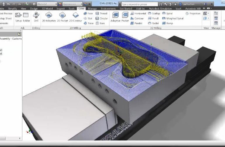Start a Drill operation

pyautogui.click(x=36, y=17)
